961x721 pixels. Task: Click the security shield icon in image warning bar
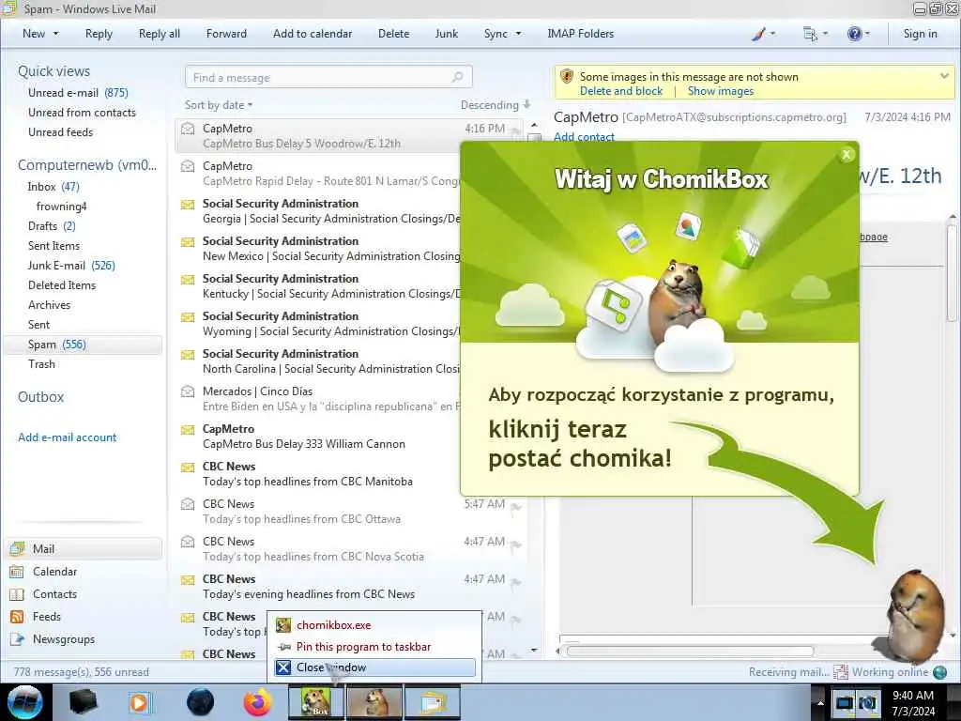567,77
